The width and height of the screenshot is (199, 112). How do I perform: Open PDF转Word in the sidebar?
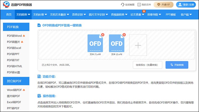pyautogui.click(x=14, y=36)
